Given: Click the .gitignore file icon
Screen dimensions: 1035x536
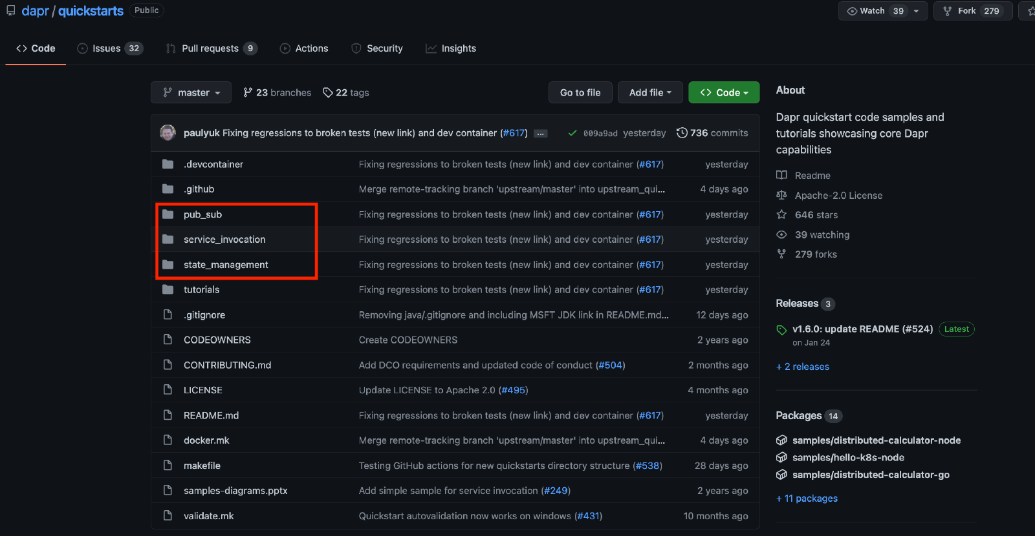Looking at the screenshot, I should pyautogui.click(x=168, y=314).
